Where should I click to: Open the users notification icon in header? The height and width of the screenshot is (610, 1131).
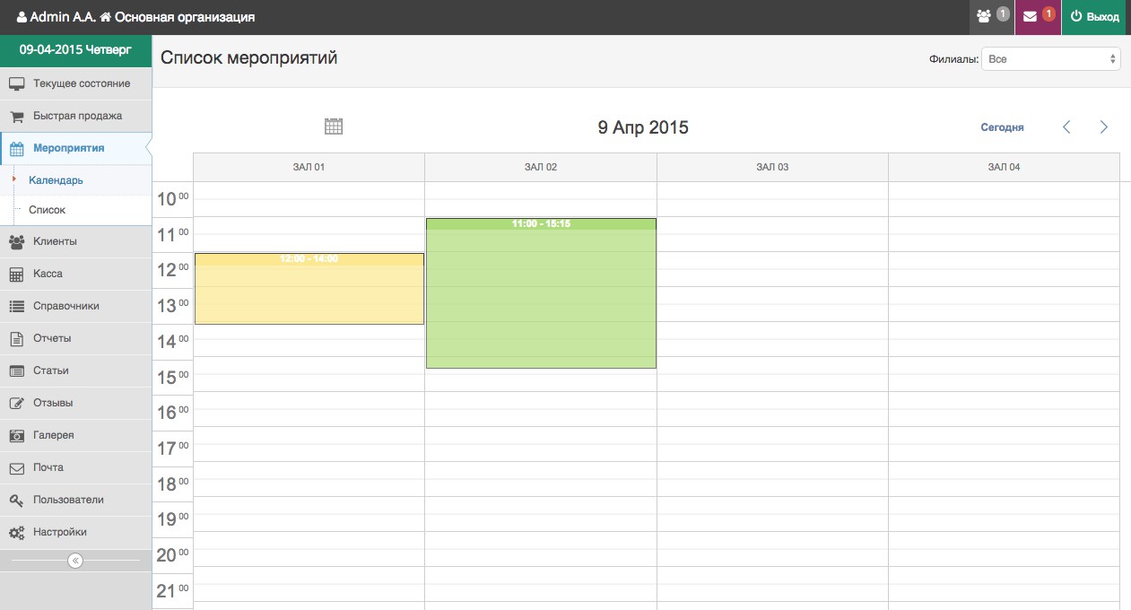pyautogui.click(x=984, y=16)
